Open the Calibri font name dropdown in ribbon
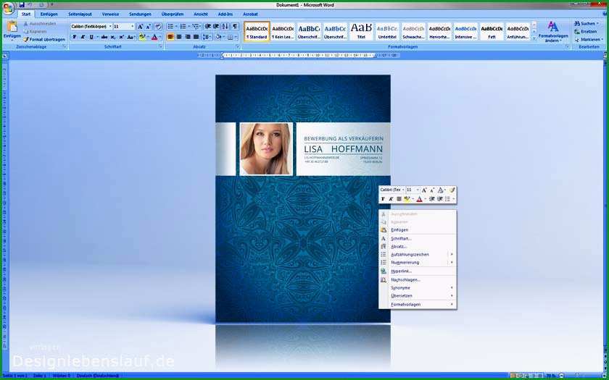The width and height of the screenshot is (609, 380). click(x=110, y=26)
